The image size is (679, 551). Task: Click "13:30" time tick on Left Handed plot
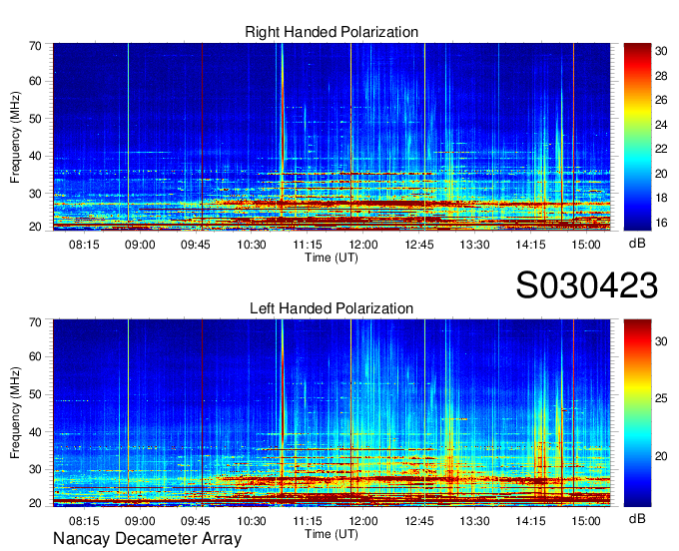pyautogui.click(x=474, y=521)
